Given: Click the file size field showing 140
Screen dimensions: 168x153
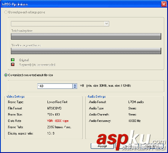Looking at the screenshot, I should 55,86.
